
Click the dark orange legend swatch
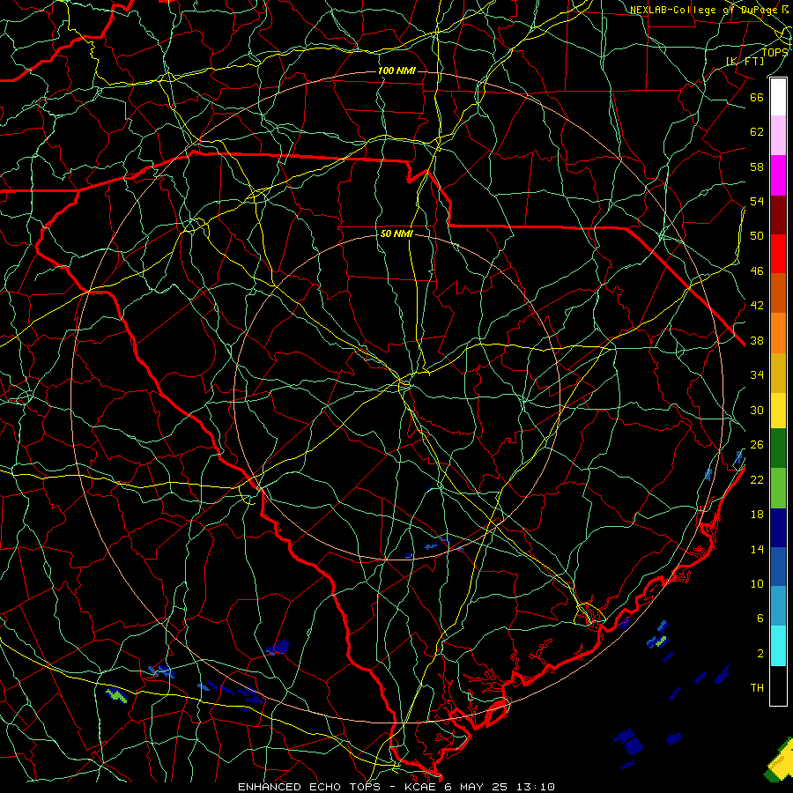tap(778, 293)
